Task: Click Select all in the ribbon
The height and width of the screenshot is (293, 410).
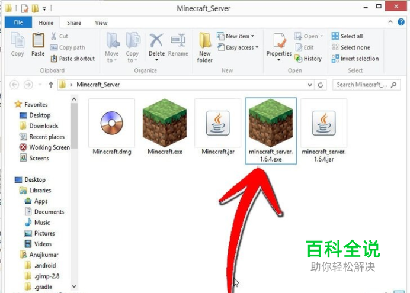Action: 347,36
